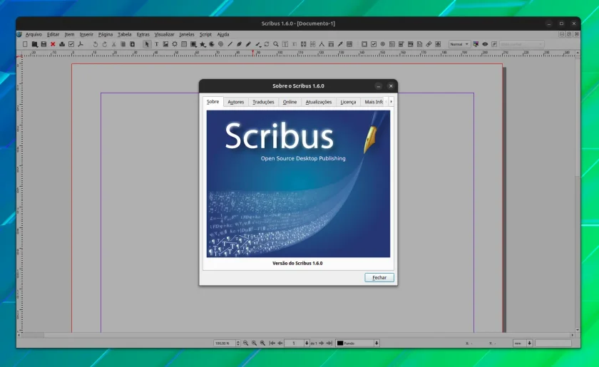Select the arrow Select Item tool
Image resolution: width=599 pixels, height=367 pixels.
tap(147, 44)
